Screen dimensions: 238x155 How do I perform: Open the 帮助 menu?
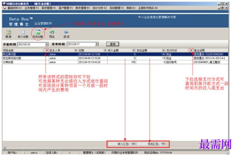point(131,8)
